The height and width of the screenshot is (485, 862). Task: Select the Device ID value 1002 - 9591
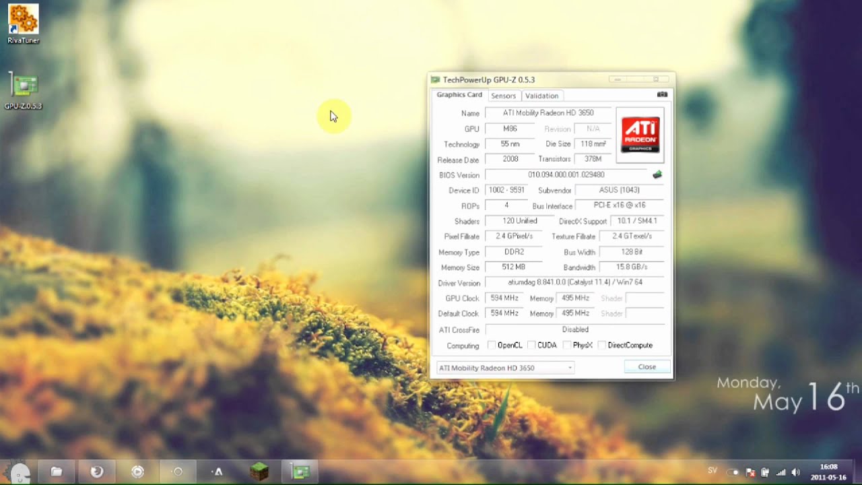[x=507, y=191]
